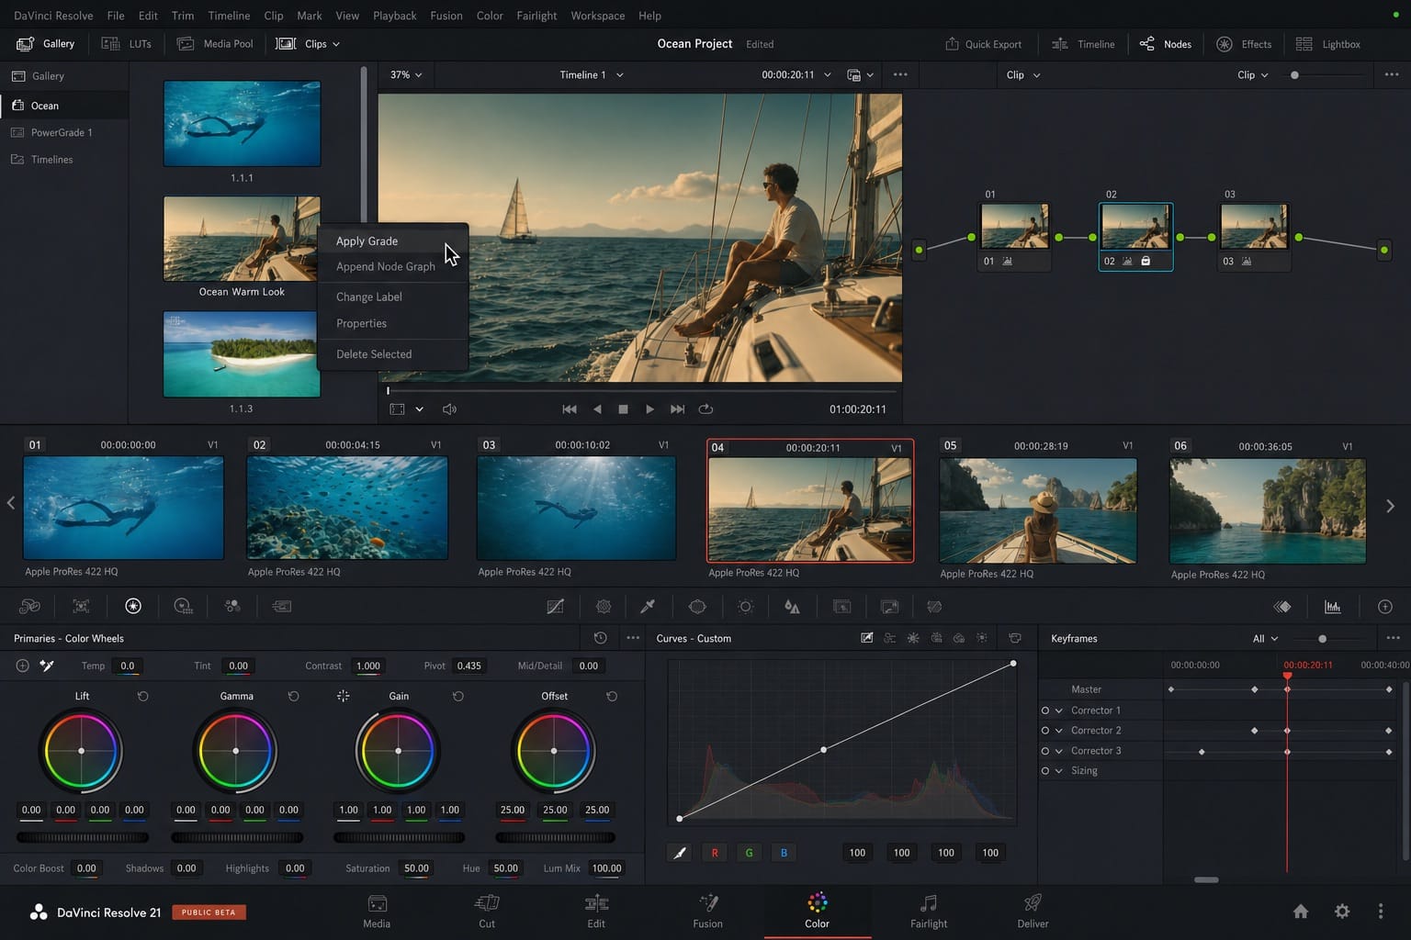The width and height of the screenshot is (1411, 940).
Task: Open the Keyframes All dropdown
Action: click(x=1265, y=639)
